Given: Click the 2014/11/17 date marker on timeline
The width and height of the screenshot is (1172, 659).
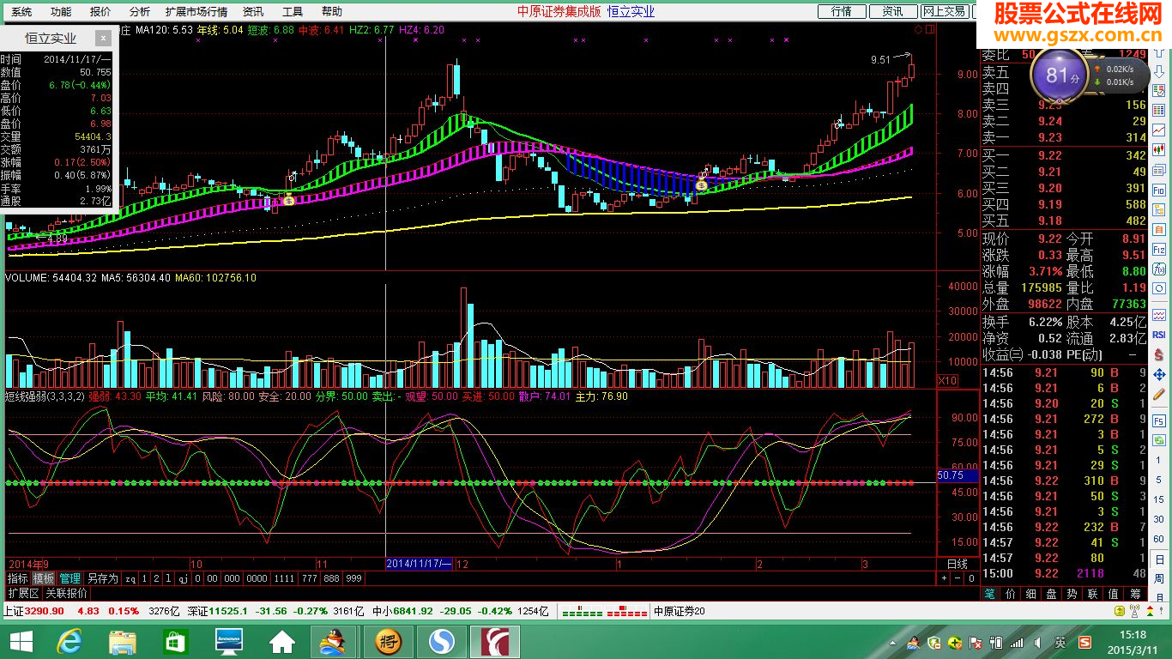Looking at the screenshot, I should pyautogui.click(x=419, y=564).
